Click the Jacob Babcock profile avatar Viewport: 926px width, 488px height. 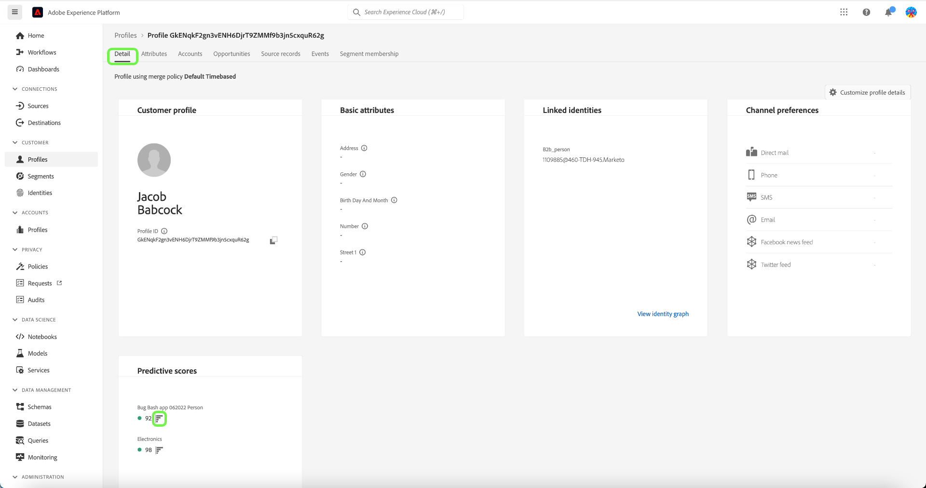point(154,160)
